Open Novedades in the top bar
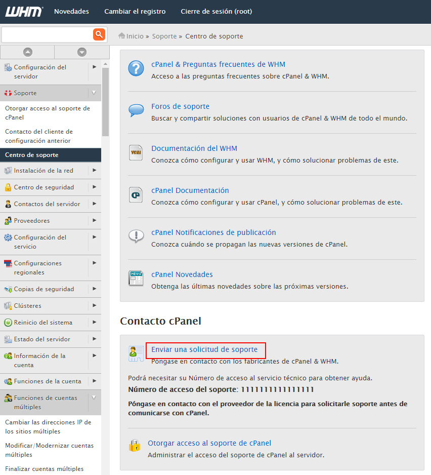The width and height of the screenshot is (431, 475). click(x=71, y=11)
